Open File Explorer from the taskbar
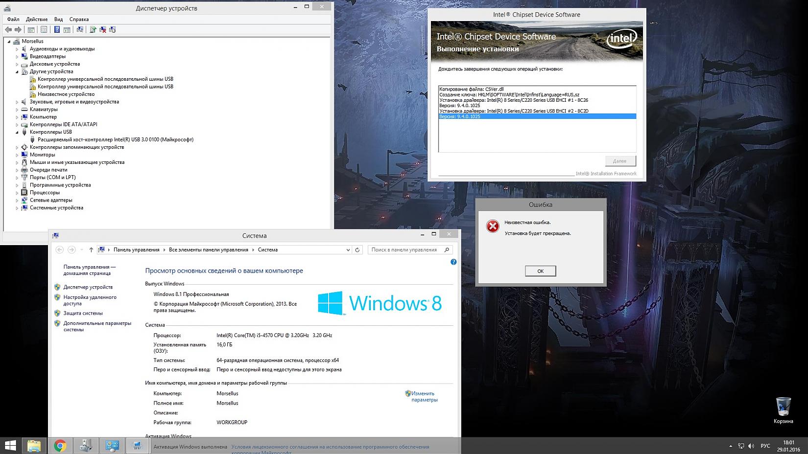 [x=34, y=445]
